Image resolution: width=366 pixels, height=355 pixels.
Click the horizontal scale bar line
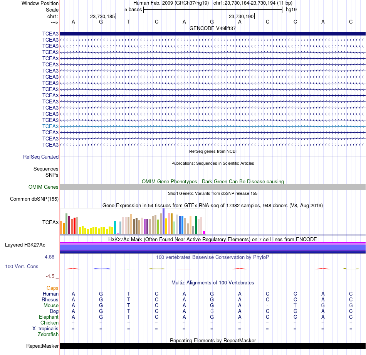[213, 10]
